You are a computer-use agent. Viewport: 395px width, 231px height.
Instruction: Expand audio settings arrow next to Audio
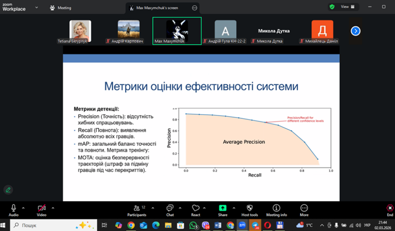pyautogui.click(x=24, y=207)
